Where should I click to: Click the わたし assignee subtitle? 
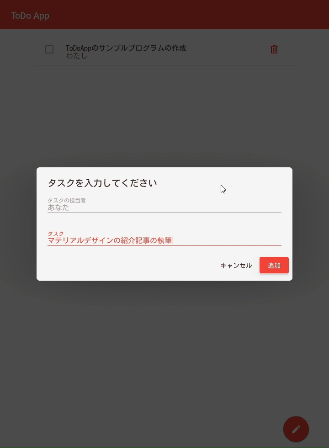[x=77, y=56]
